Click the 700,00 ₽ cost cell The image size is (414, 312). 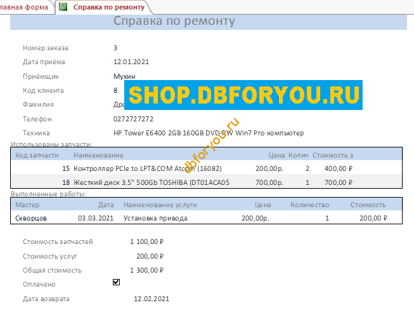(x=339, y=182)
